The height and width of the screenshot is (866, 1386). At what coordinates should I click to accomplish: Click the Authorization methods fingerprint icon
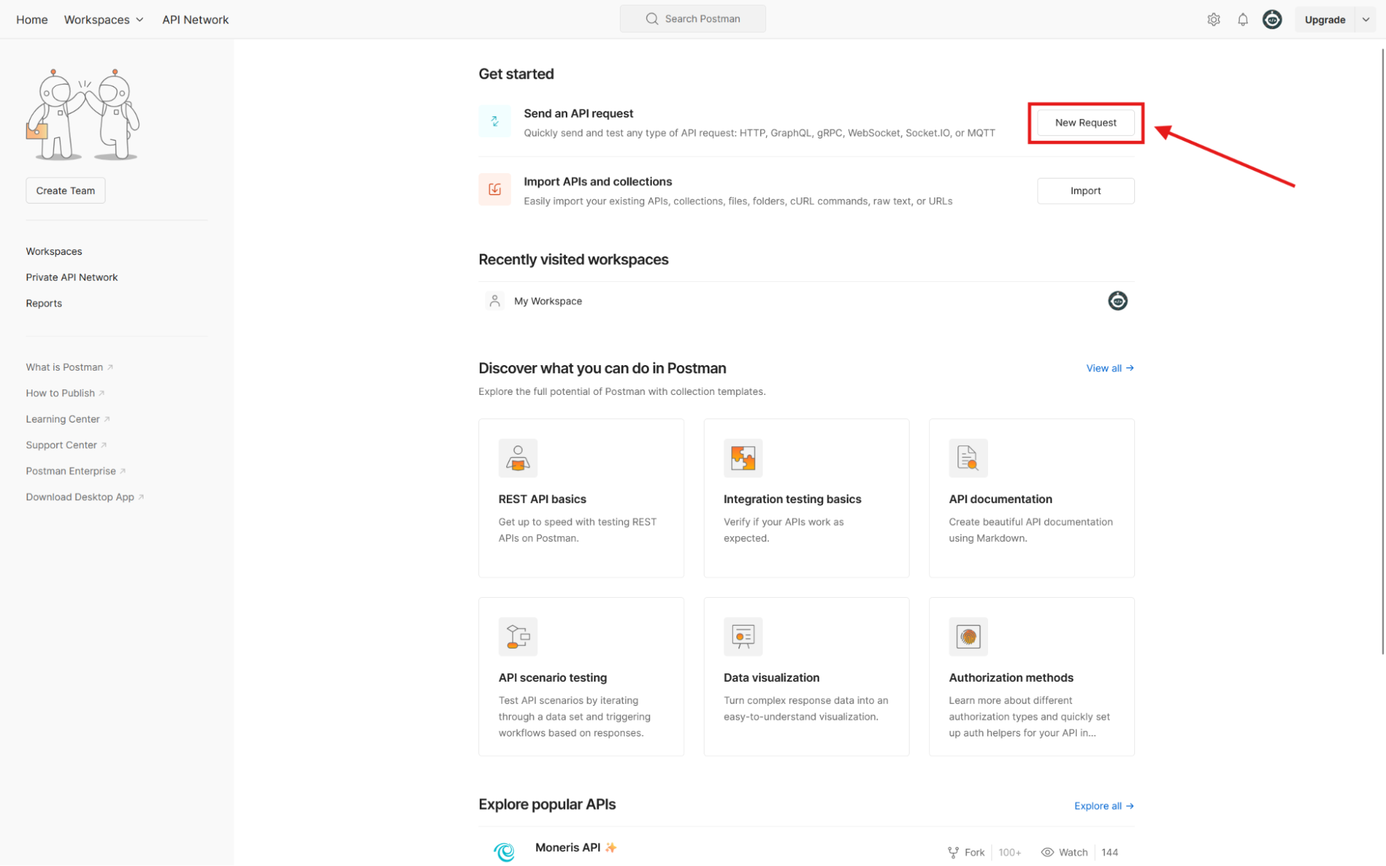tap(968, 636)
